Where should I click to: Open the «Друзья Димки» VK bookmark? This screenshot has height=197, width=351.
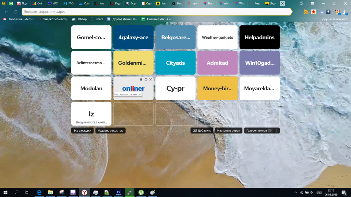click(122, 19)
